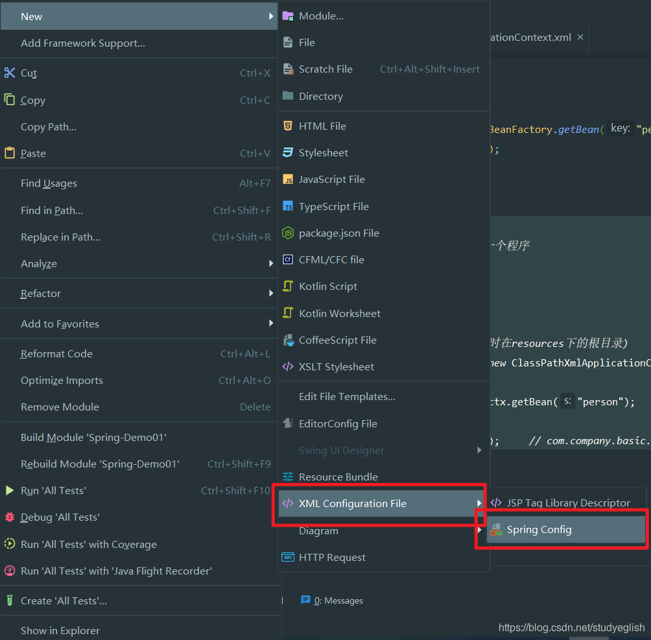This screenshot has width=651, height=640.
Task: Expand the Analyze submenu arrow
Action: tap(271, 263)
